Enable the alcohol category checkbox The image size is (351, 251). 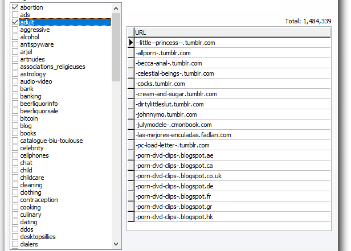click(15, 37)
